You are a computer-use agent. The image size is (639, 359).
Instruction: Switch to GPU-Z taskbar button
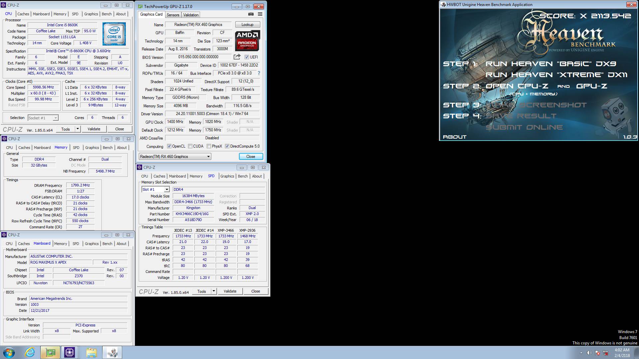(x=50, y=352)
